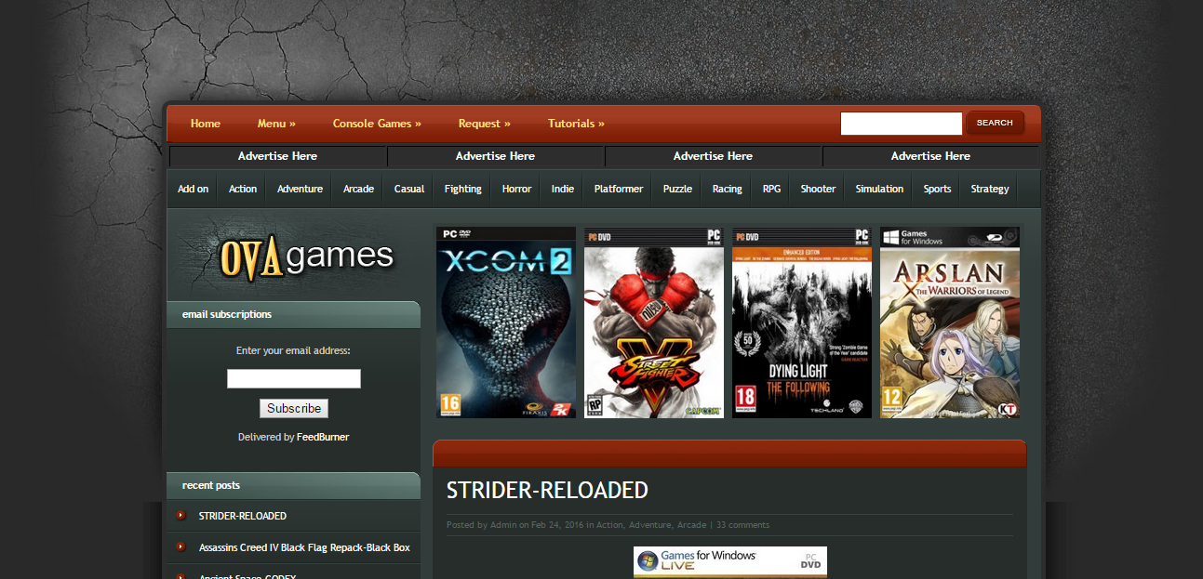Open the Arcade category tab

(x=358, y=189)
